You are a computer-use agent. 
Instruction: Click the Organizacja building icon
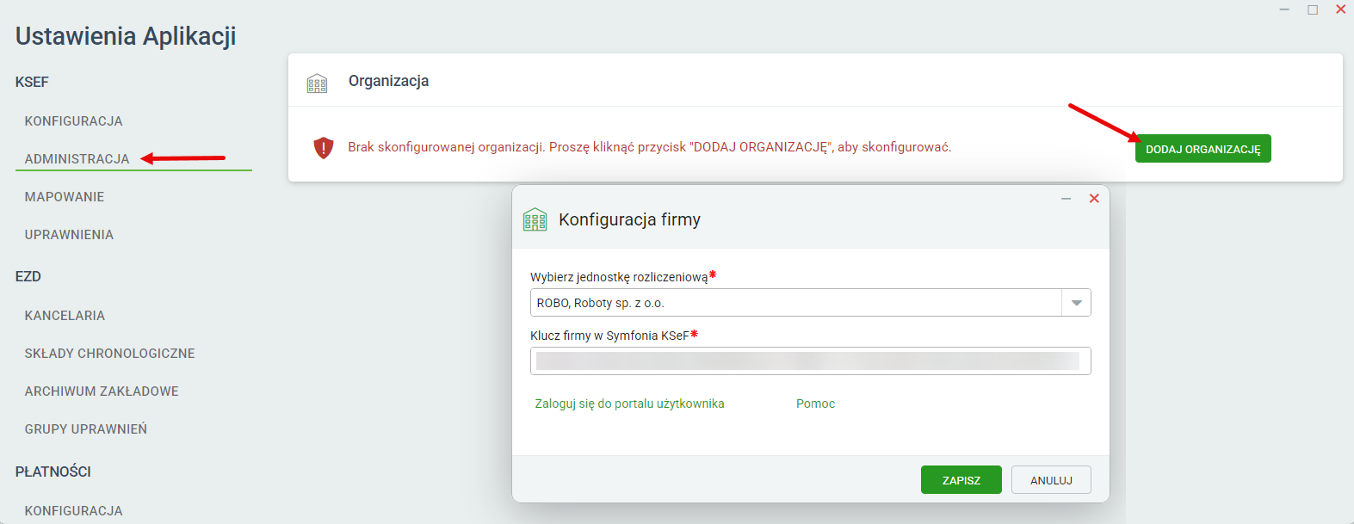(317, 83)
